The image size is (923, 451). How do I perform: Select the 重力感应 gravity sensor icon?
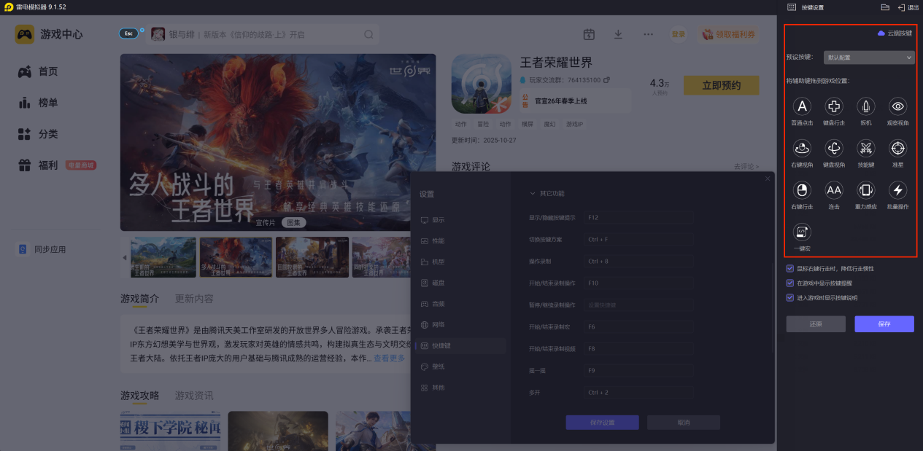(x=865, y=191)
